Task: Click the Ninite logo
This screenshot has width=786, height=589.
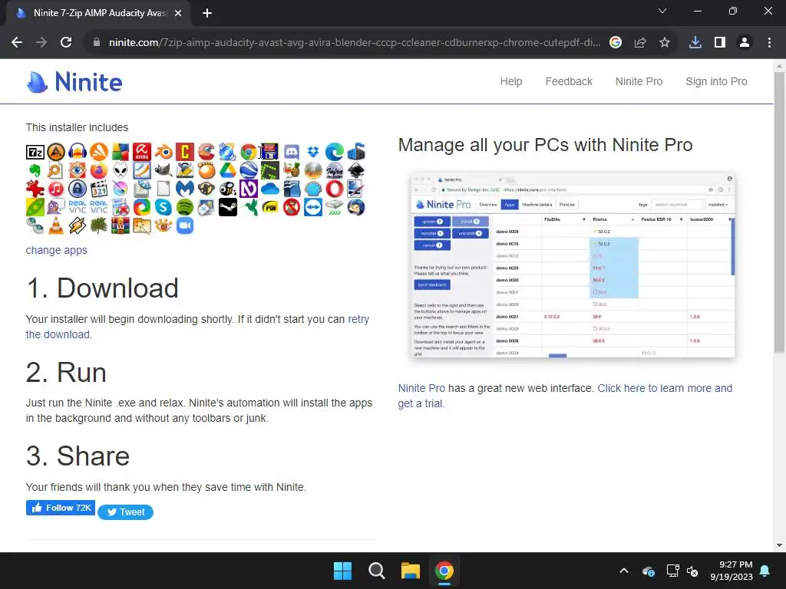Action: tap(74, 81)
